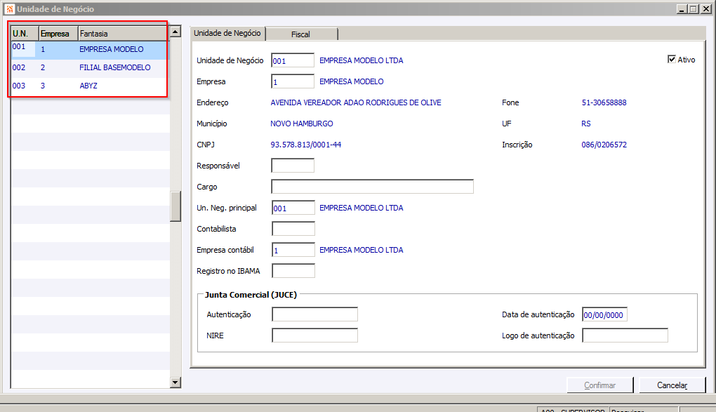The height and width of the screenshot is (412, 716).
Task: Maximize the Unidade de Negócio window
Action: coord(694,8)
